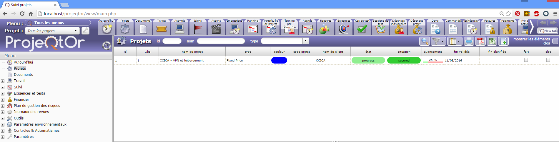Open the 'Tous les projets' project selector
The height and width of the screenshot is (142, 559).
52,31
